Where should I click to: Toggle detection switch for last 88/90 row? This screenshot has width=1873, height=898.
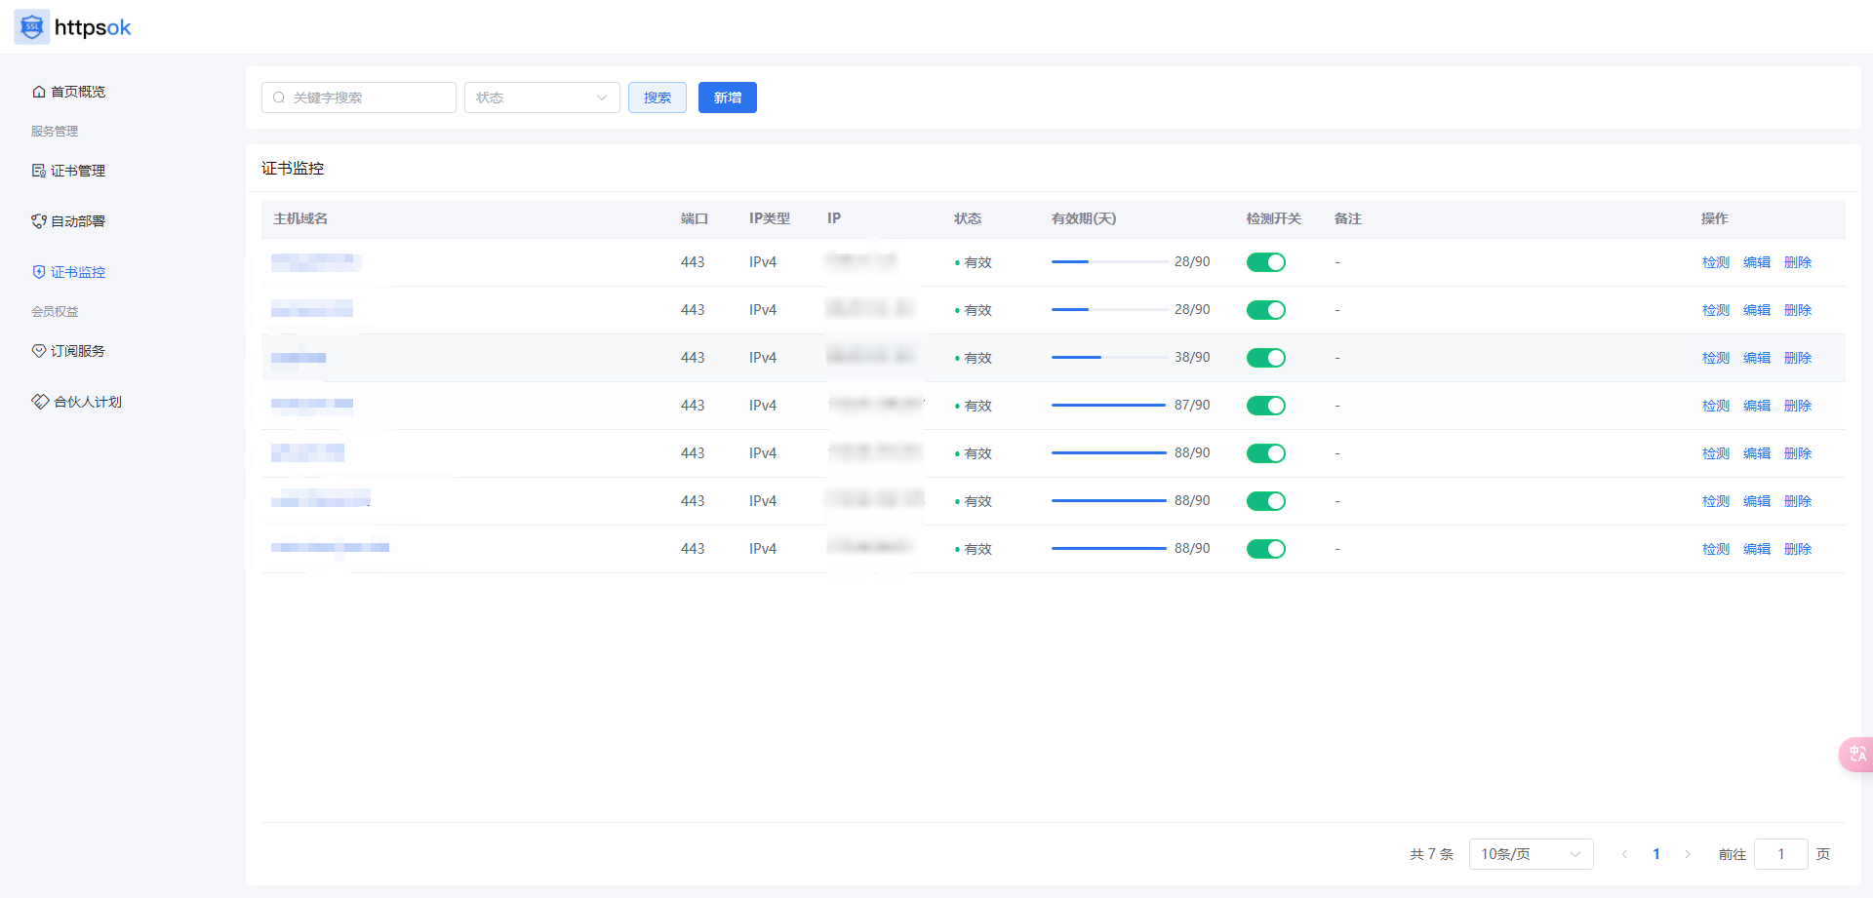point(1266,549)
